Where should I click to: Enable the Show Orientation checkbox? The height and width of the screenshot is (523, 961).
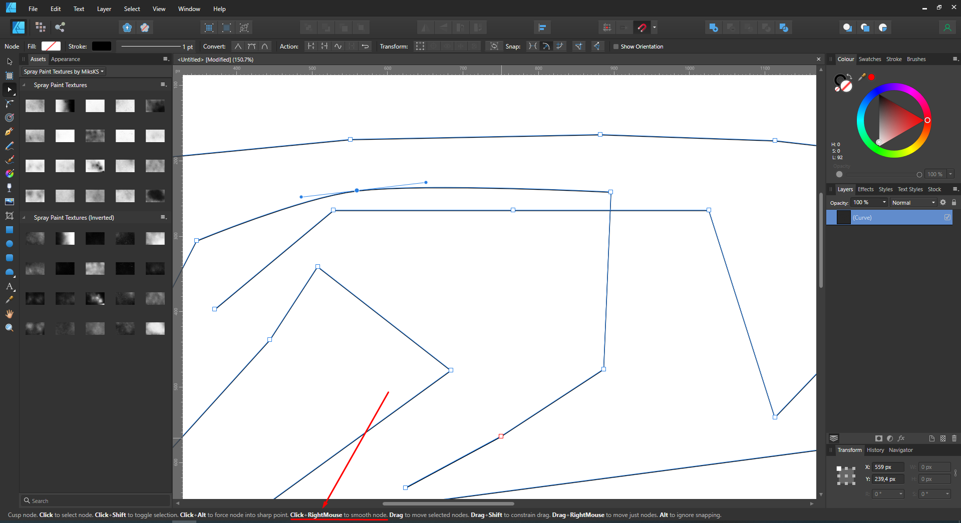point(616,46)
